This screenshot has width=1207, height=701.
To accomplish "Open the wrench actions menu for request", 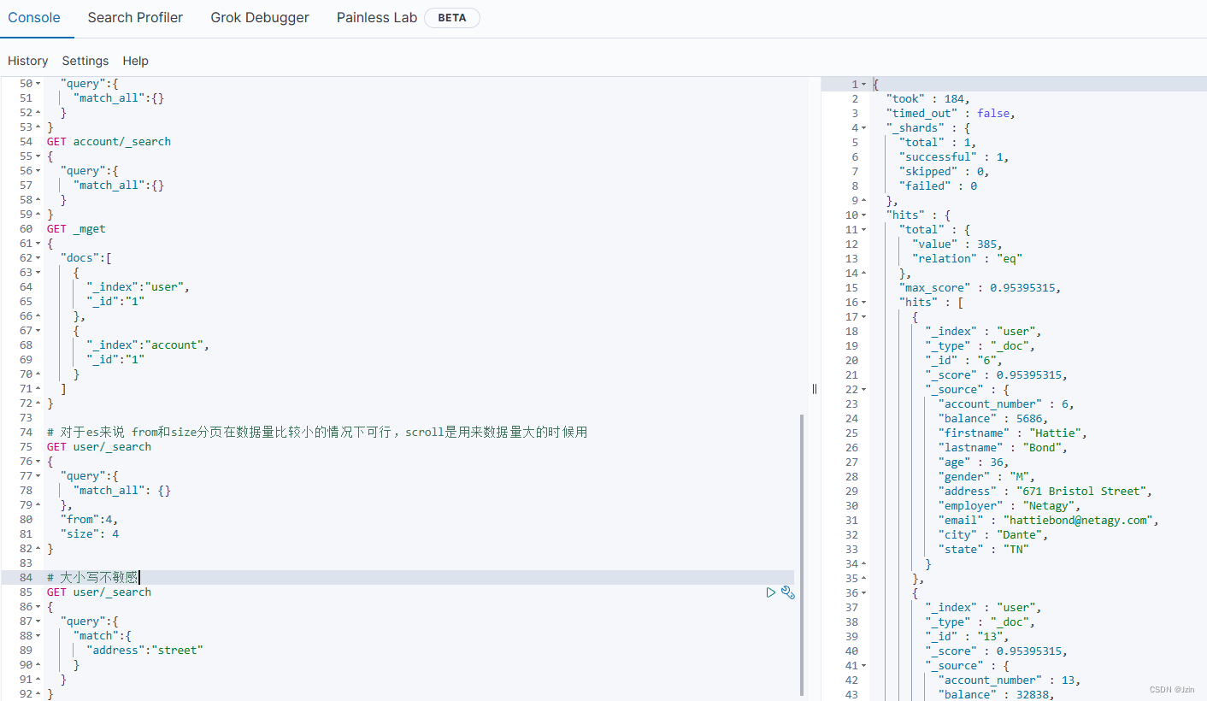I will click(788, 592).
